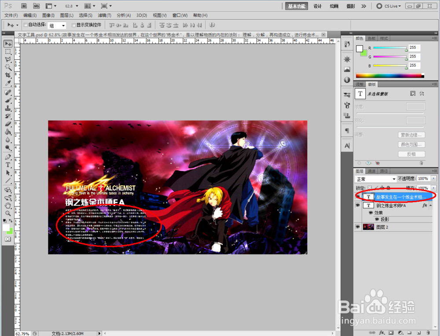
Task: Select the Dodge tool
Action: coord(8,148)
